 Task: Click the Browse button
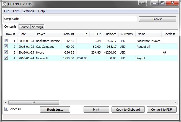pos(157,19)
